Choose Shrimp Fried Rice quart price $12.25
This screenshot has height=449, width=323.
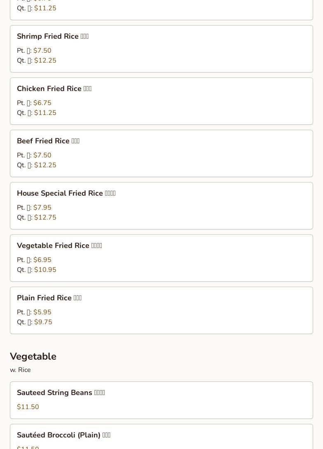pos(45,61)
